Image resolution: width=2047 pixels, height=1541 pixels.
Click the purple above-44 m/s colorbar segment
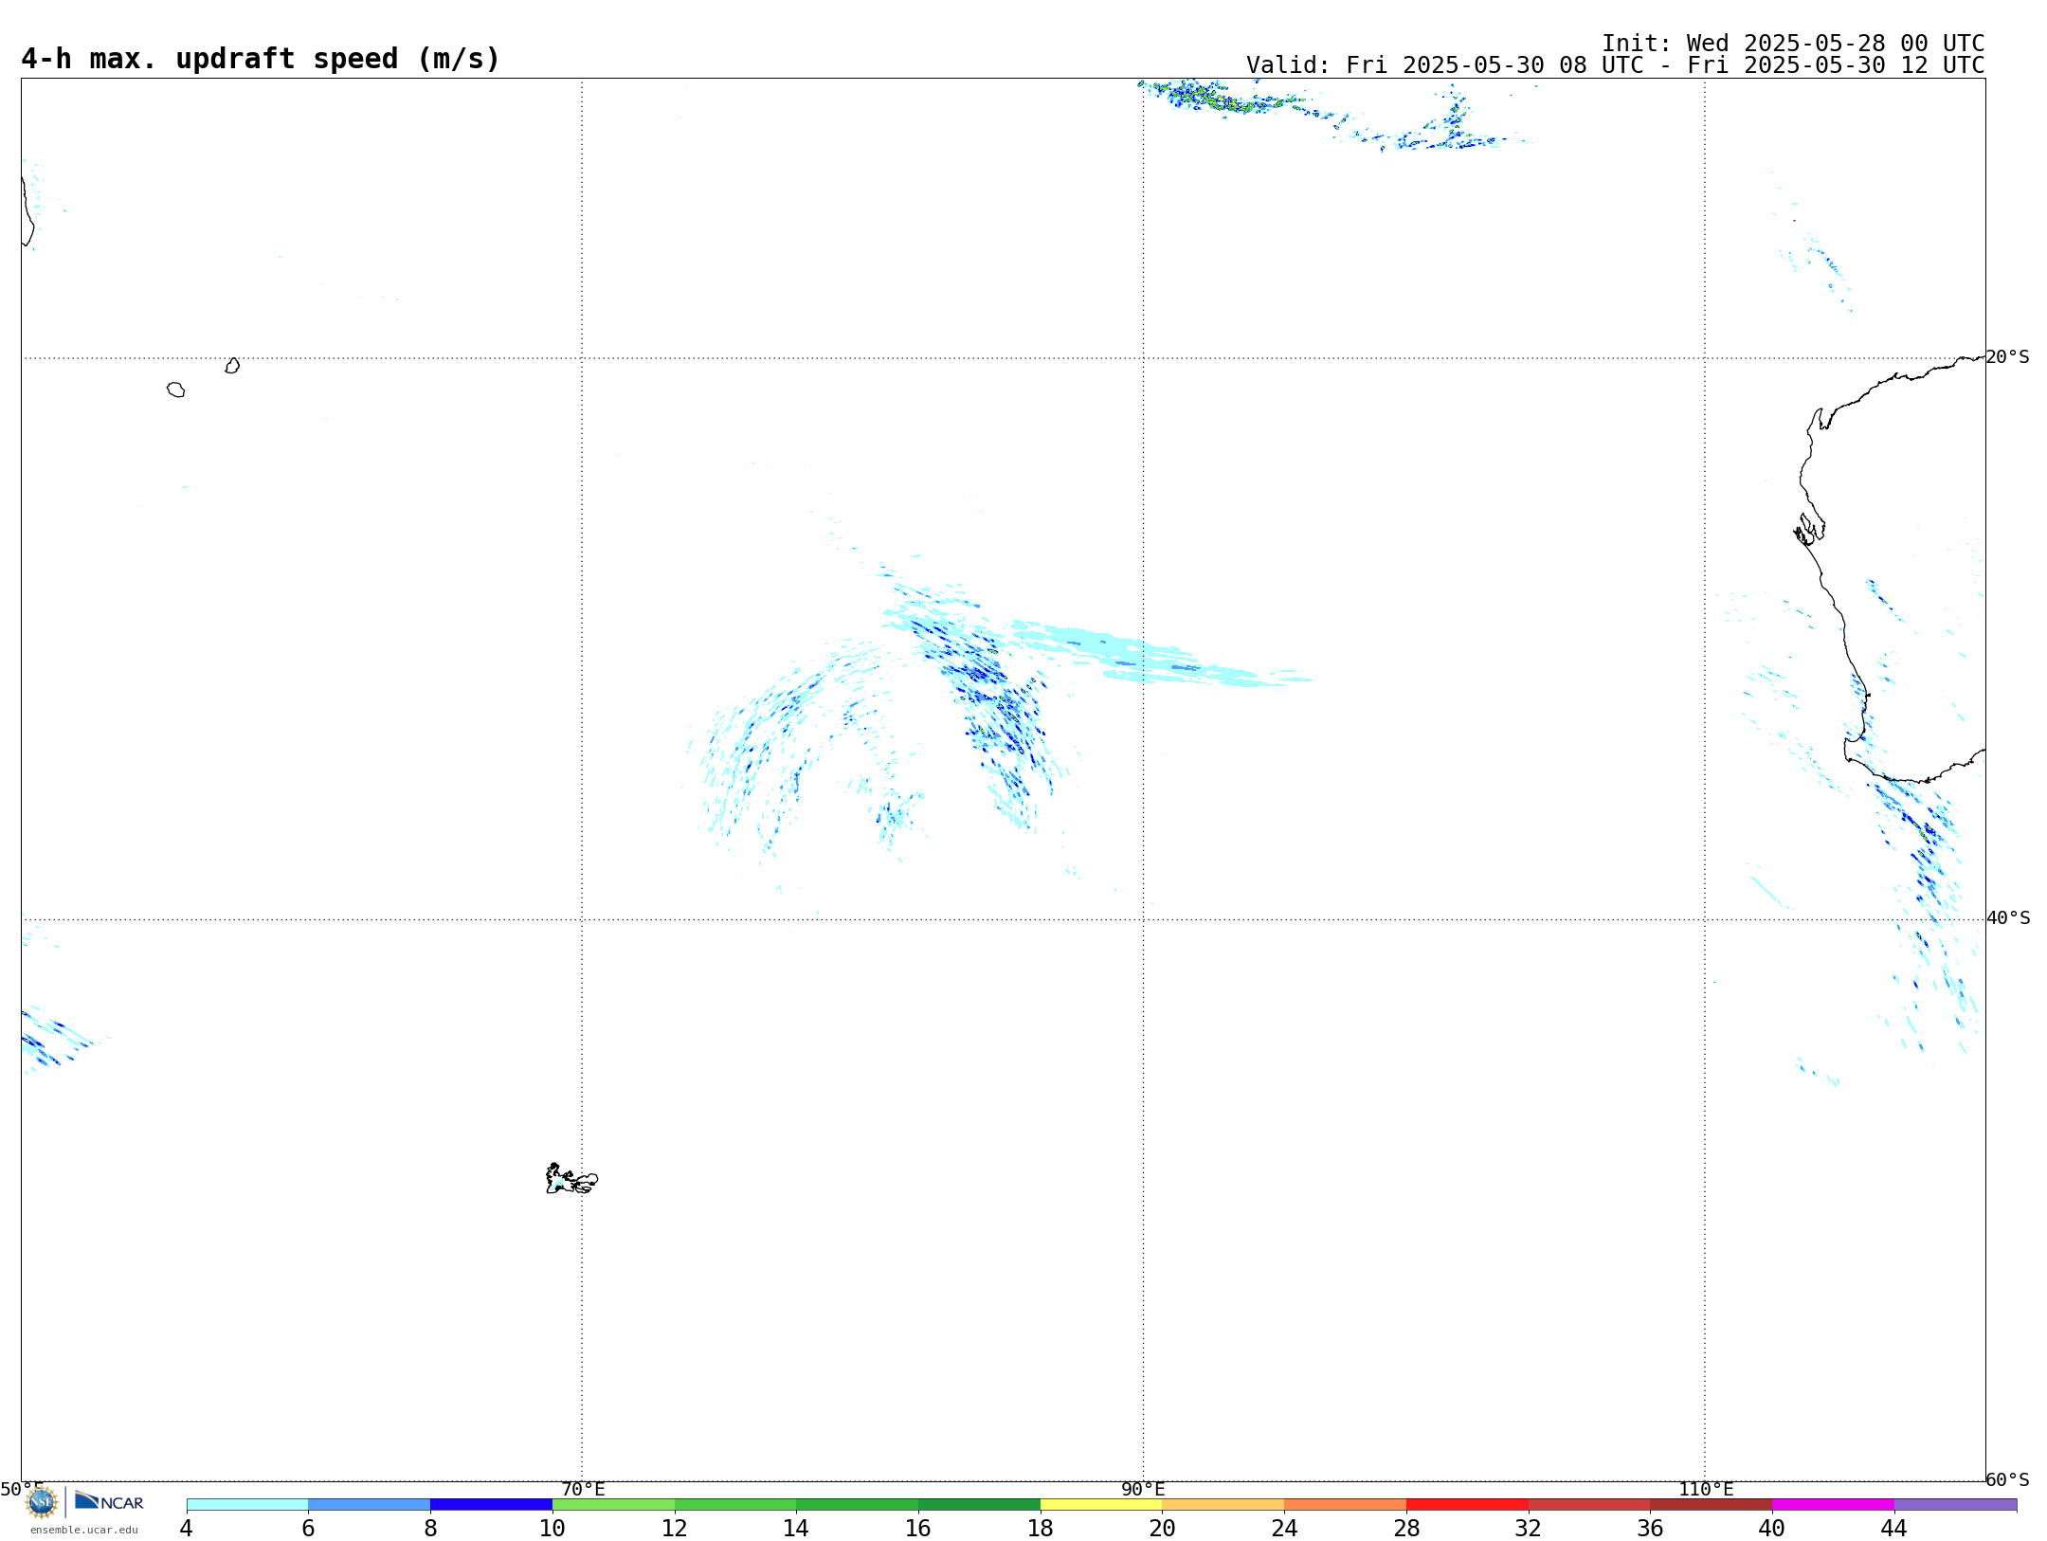1955,1504
